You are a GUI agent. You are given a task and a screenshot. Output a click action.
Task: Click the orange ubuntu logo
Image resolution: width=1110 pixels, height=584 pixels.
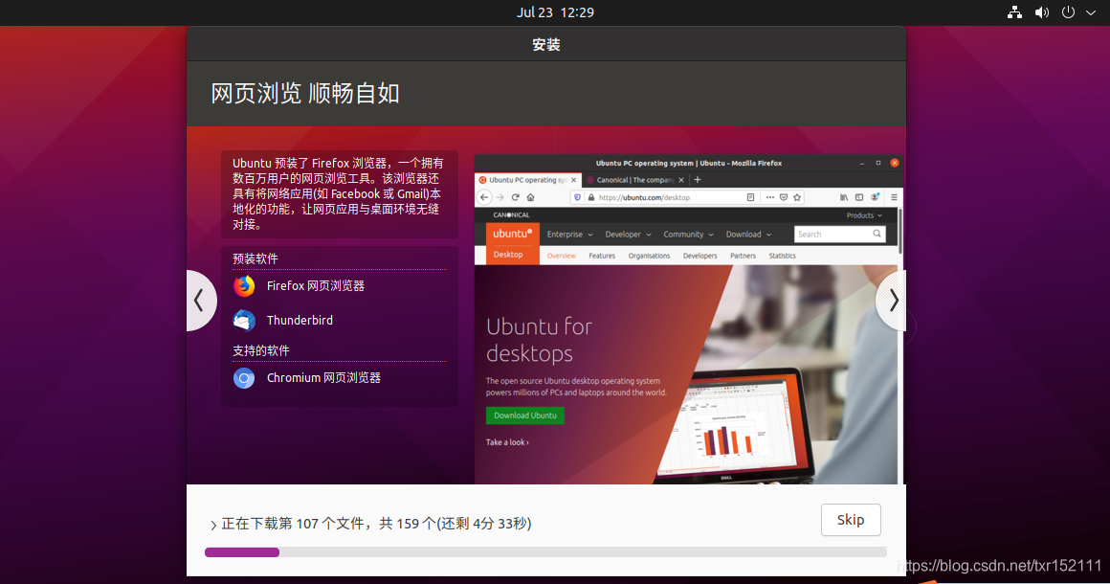click(x=513, y=235)
